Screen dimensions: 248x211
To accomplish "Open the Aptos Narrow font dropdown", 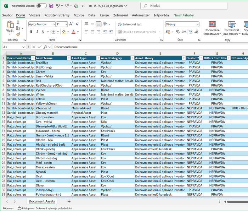I will 53,24.
